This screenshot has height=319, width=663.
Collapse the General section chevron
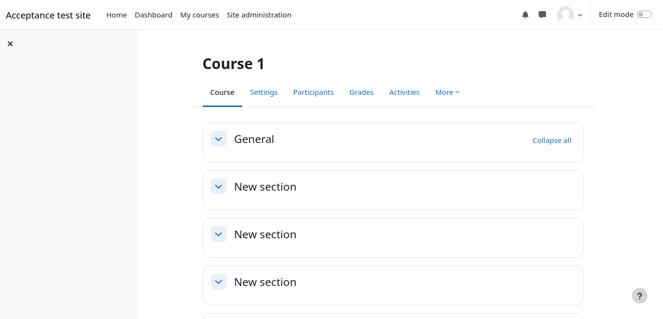click(219, 139)
